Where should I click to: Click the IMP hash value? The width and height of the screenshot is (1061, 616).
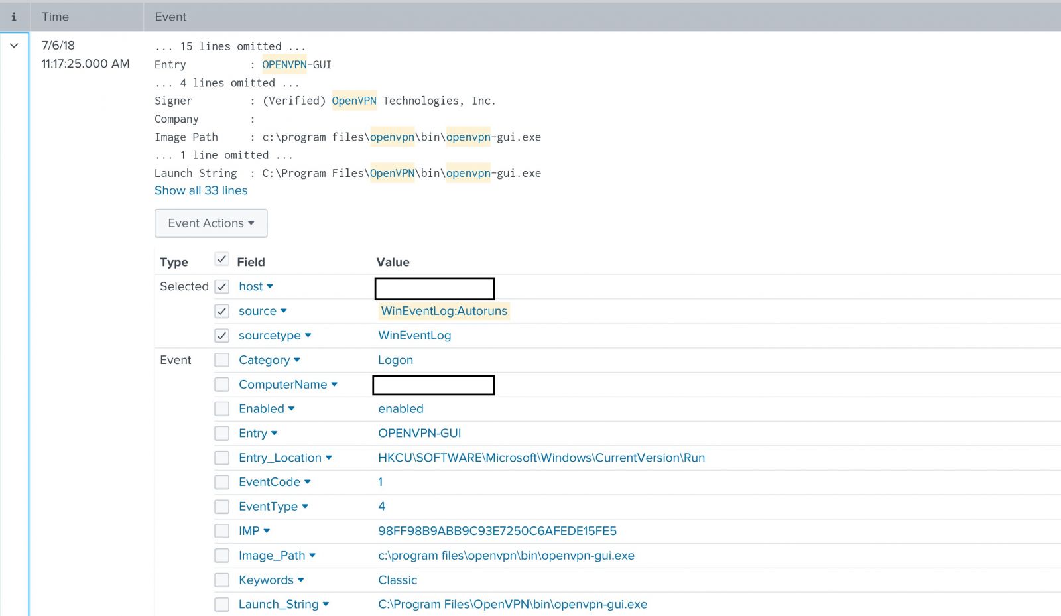(497, 531)
